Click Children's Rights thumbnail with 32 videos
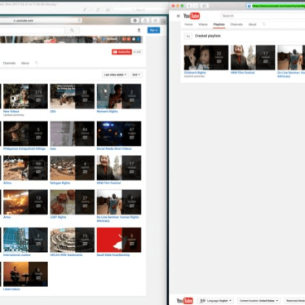 click(206, 57)
